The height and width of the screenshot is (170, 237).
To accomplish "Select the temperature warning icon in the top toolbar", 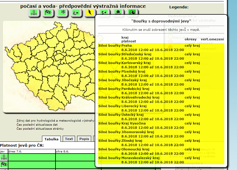I will 34,13.
